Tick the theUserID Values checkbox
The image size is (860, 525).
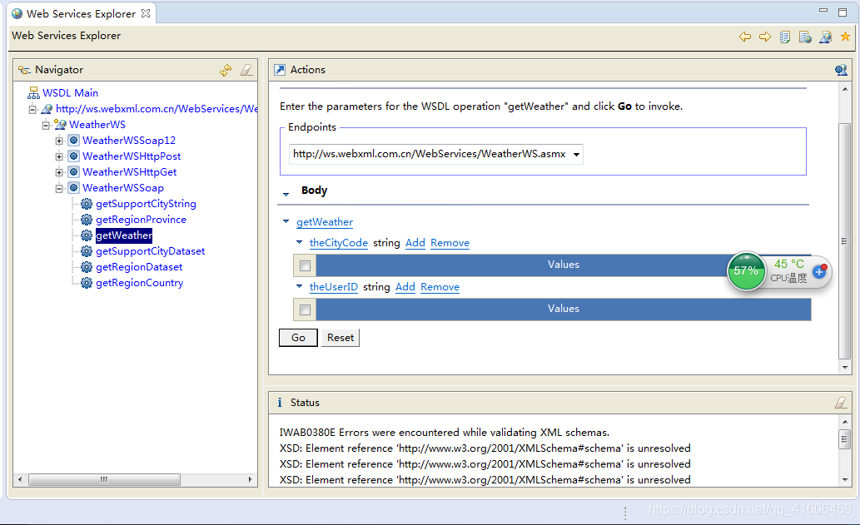pos(305,310)
